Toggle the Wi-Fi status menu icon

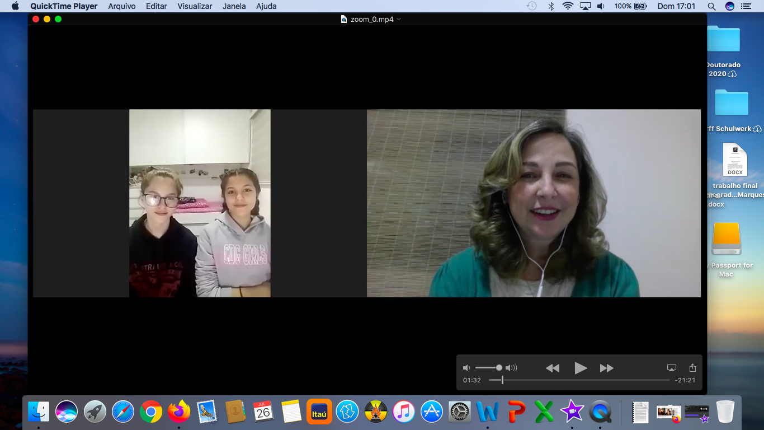point(568,6)
